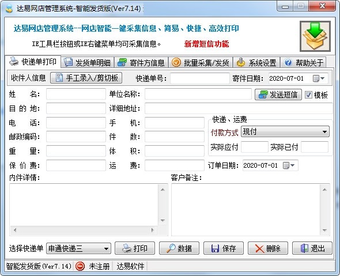The height and width of the screenshot is (276, 340).
Task: Open the 快递单打印 tab
Action: 33,62
